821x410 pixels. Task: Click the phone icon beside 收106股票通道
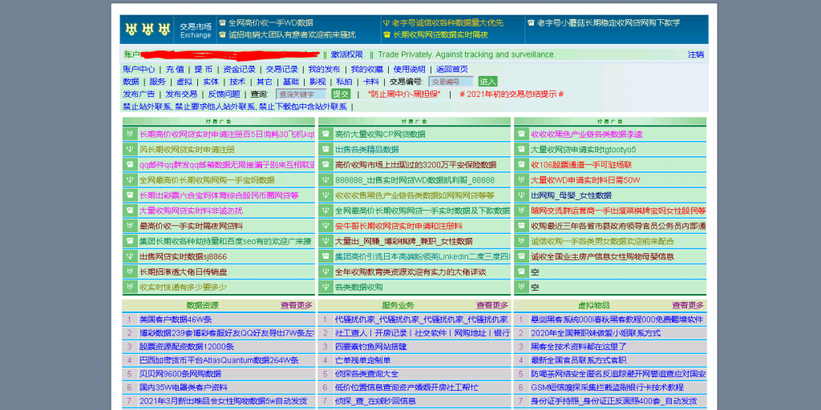pos(521,165)
